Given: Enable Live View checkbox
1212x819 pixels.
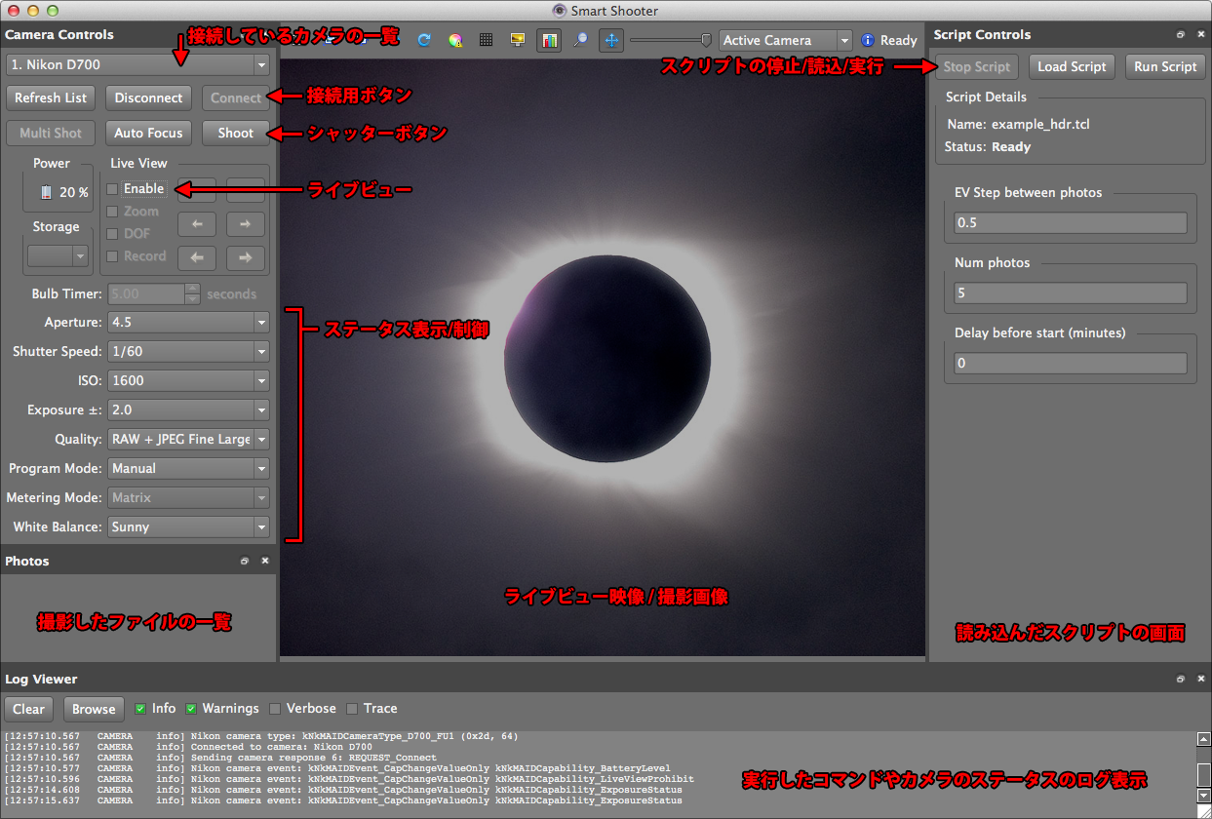Looking at the screenshot, I should point(114,189).
